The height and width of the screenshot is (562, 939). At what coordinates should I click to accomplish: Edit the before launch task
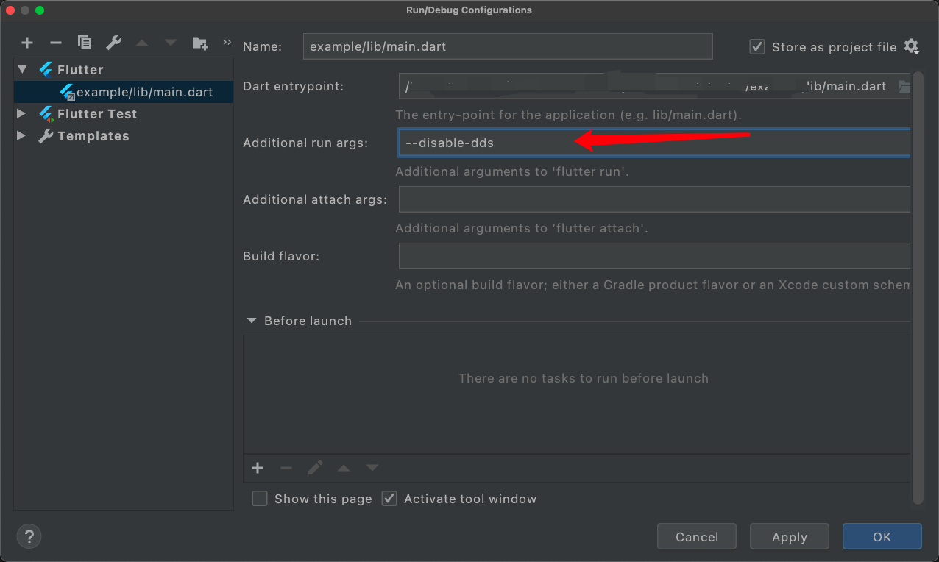point(315,468)
